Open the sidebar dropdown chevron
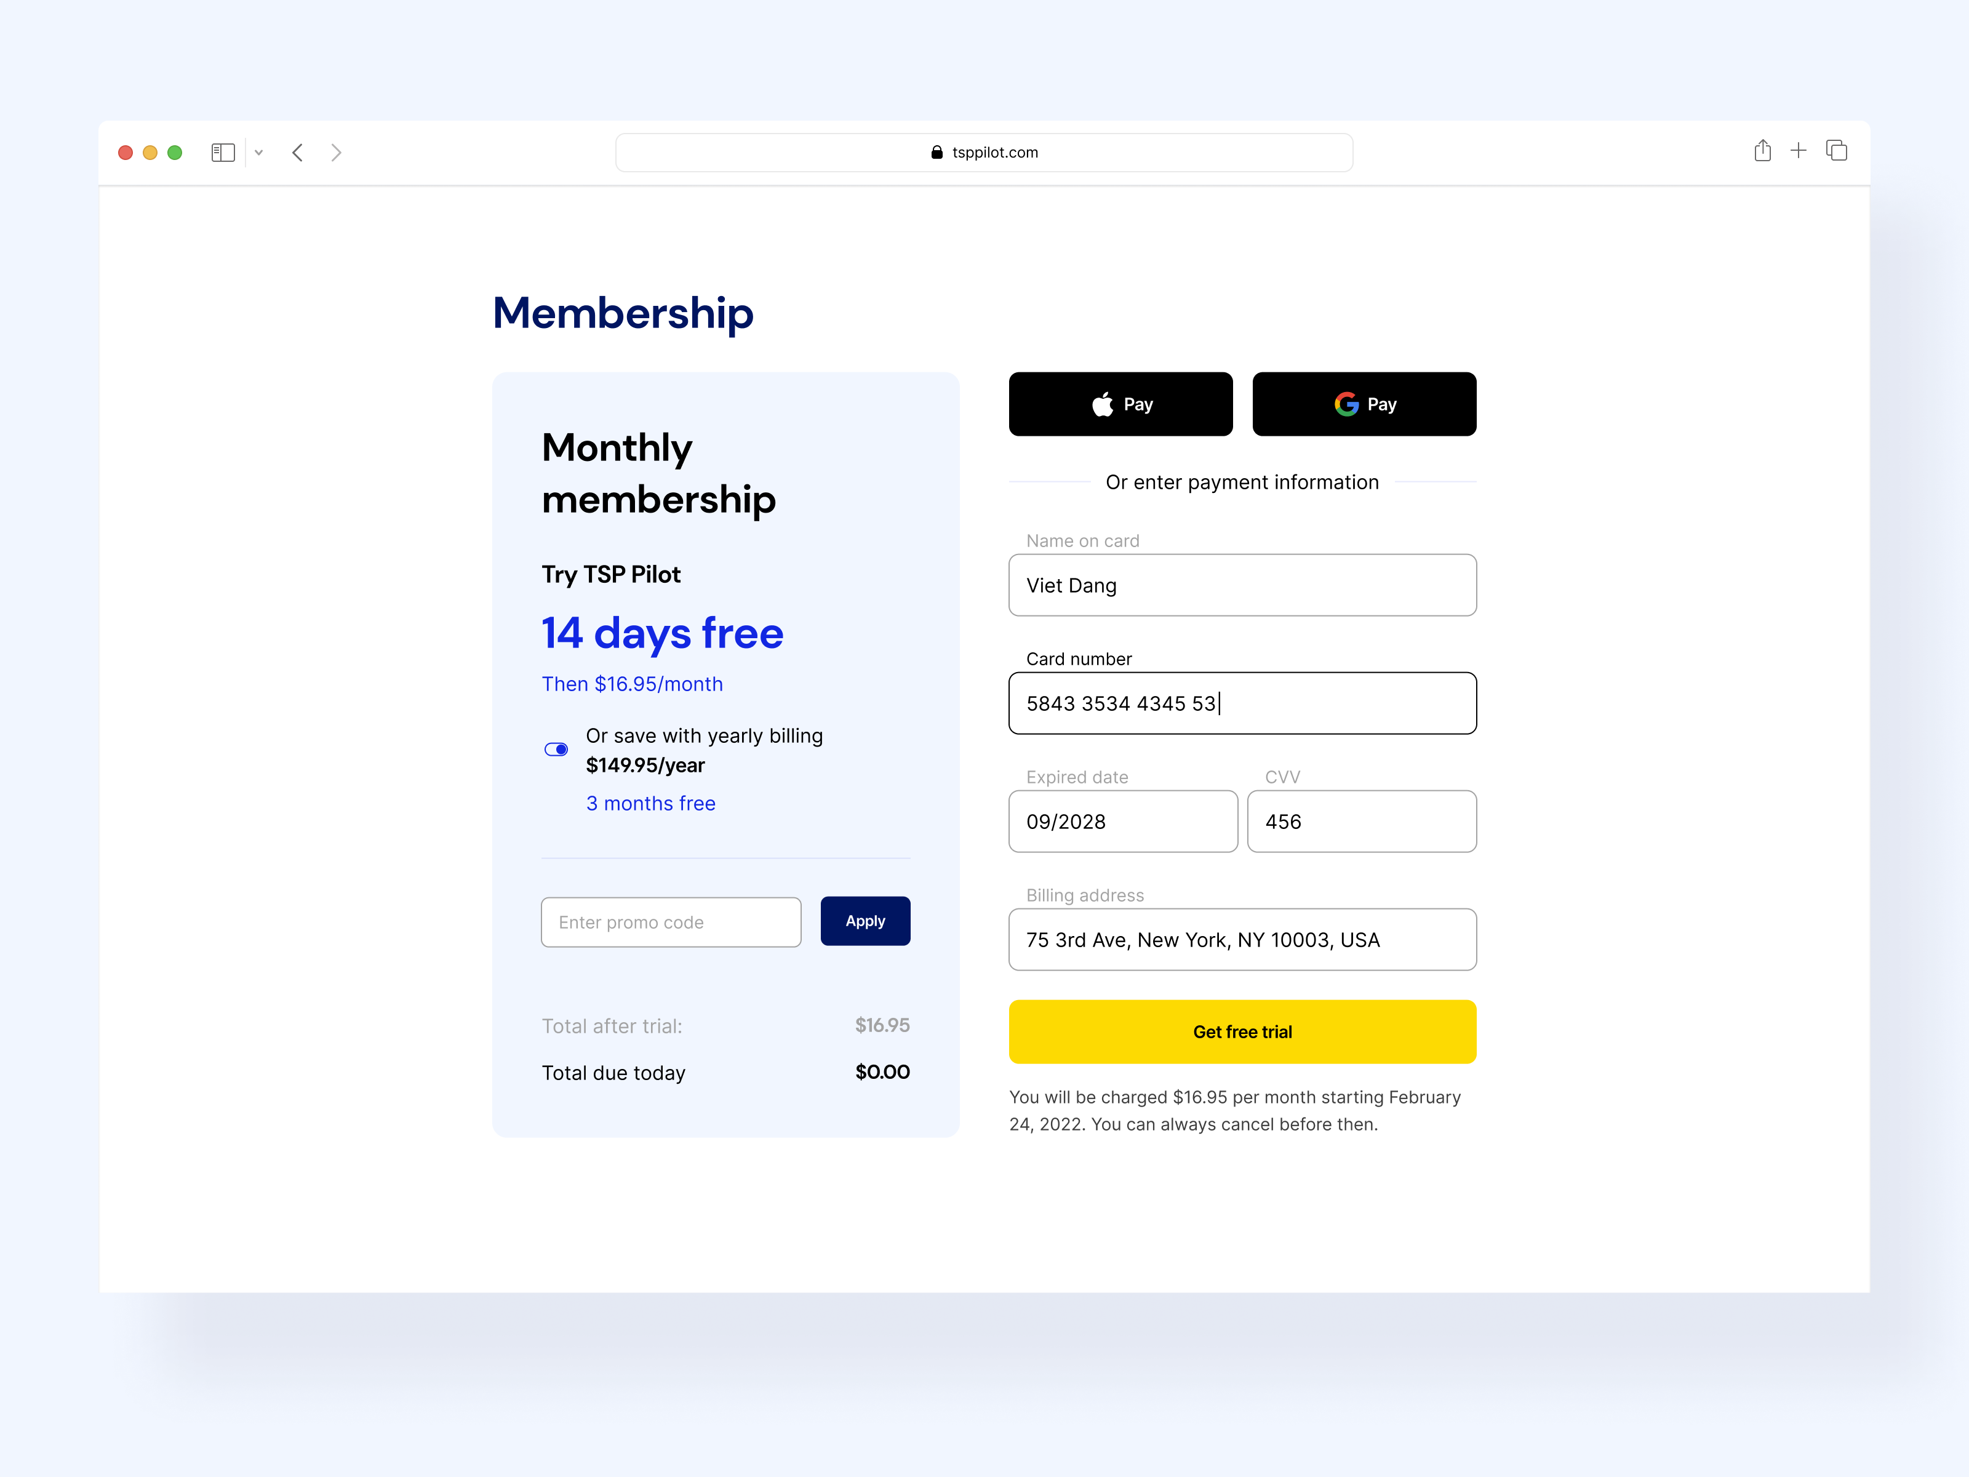Image resolution: width=1969 pixels, height=1477 pixels. click(x=259, y=152)
